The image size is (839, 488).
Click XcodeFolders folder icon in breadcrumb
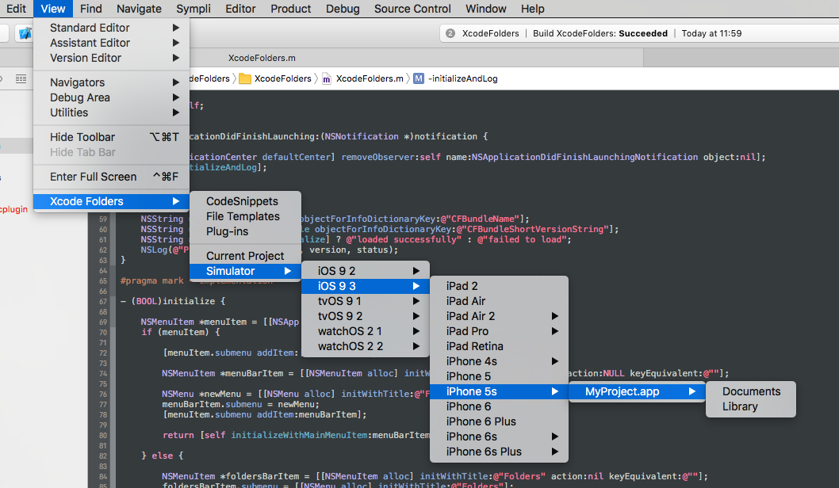[245, 78]
